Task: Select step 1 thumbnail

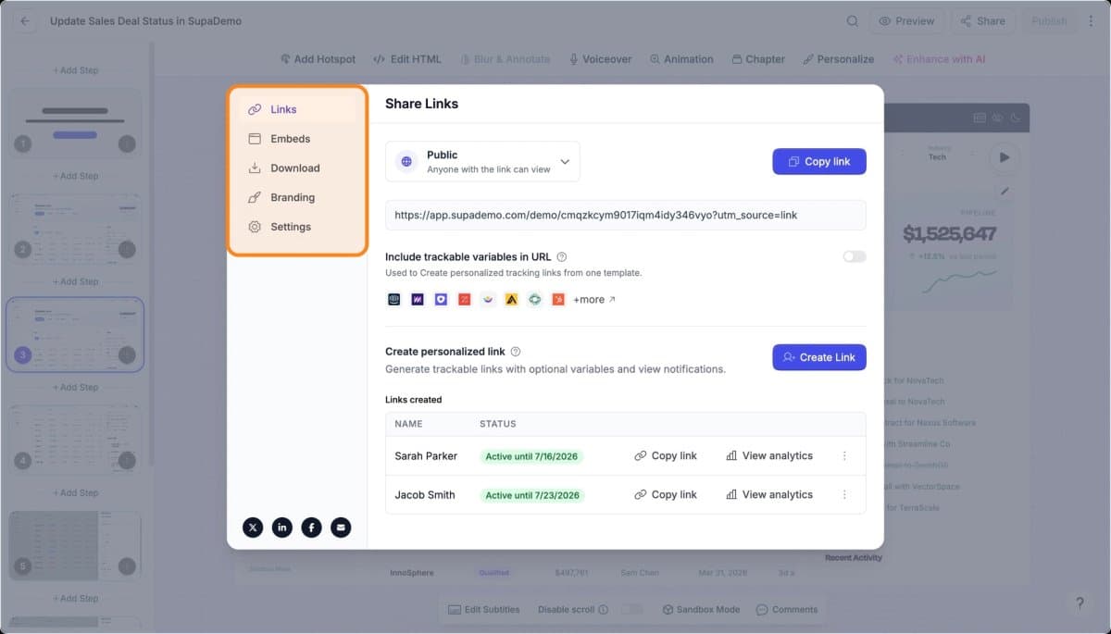Action: 75,123
